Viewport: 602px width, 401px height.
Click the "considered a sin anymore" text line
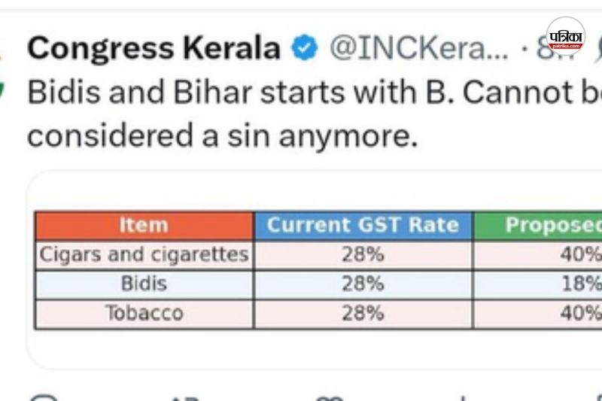pos(222,135)
